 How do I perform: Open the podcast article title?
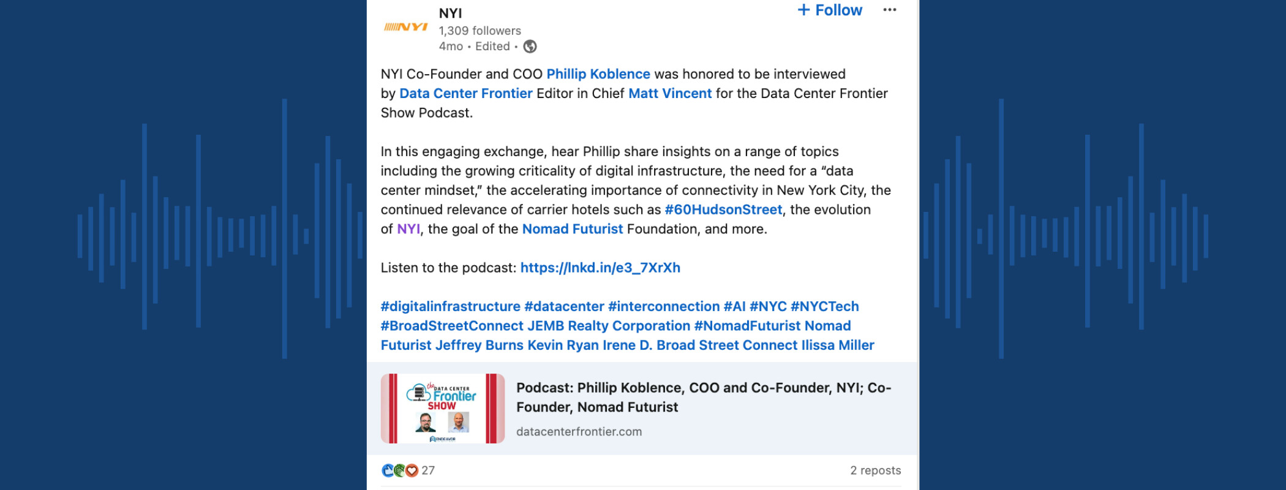tap(703, 398)
